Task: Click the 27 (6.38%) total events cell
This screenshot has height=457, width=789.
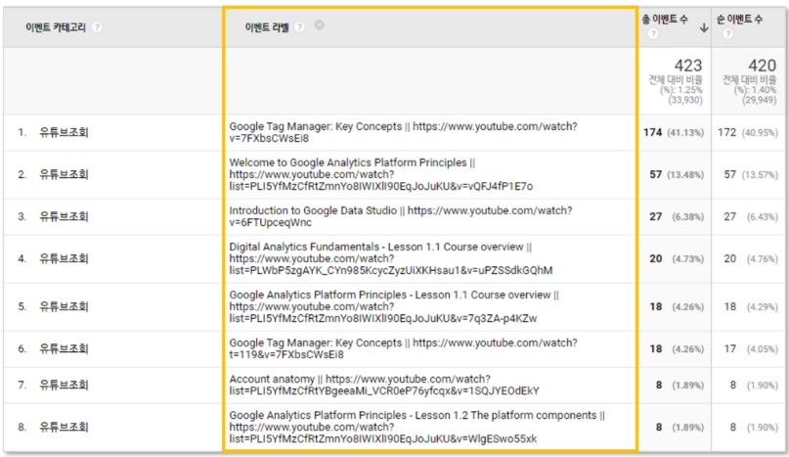Action: point(677,216)
